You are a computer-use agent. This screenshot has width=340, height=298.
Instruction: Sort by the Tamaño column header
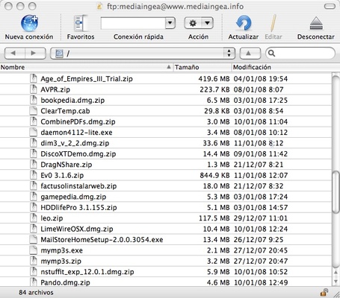point(203,67)
